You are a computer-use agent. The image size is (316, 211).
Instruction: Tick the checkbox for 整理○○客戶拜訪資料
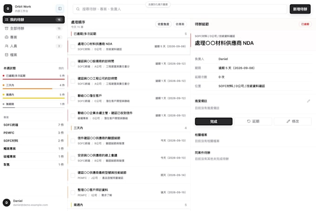coord(73,193)
